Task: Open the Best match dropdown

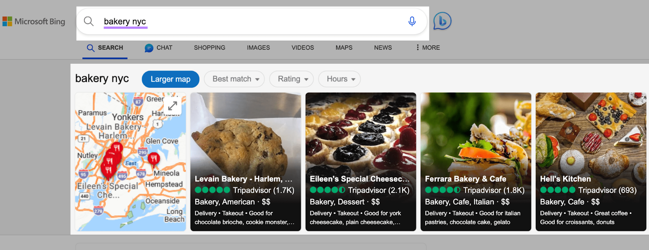Action: pyautogui.click(x=234, y=79)
